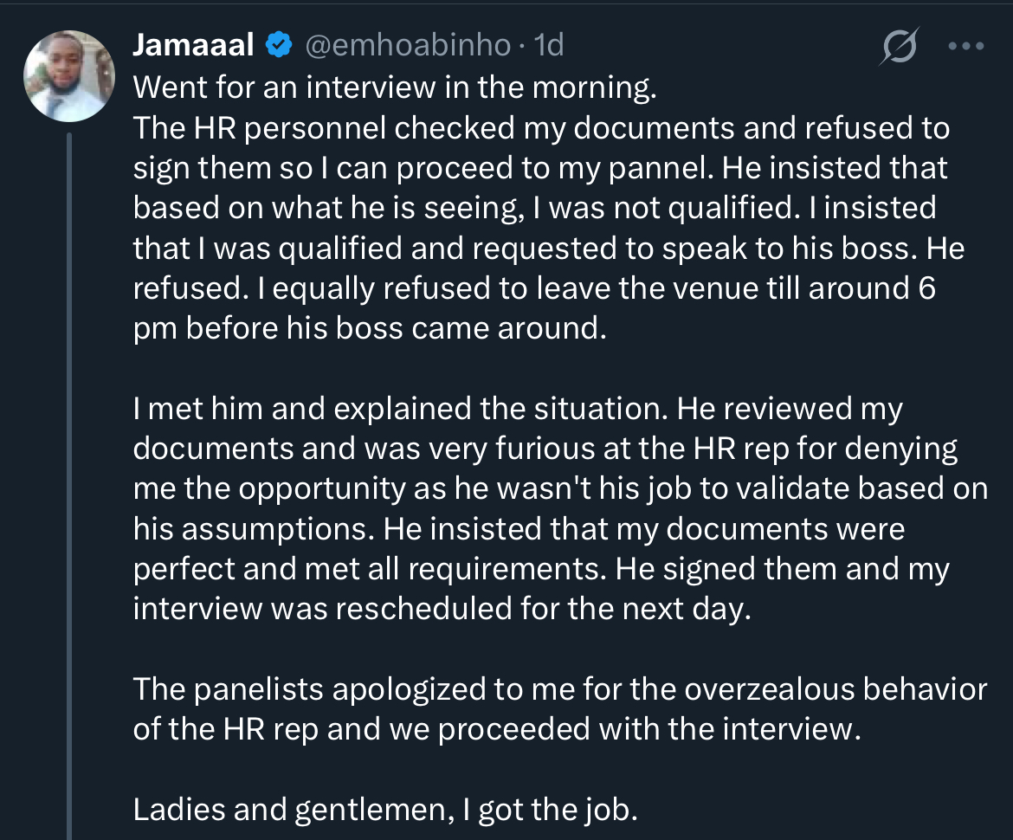The height and width of the screenshot is (840, 1013).
Task: Visit the @emhoabinho handle link
Action: (x=408, y=44)
